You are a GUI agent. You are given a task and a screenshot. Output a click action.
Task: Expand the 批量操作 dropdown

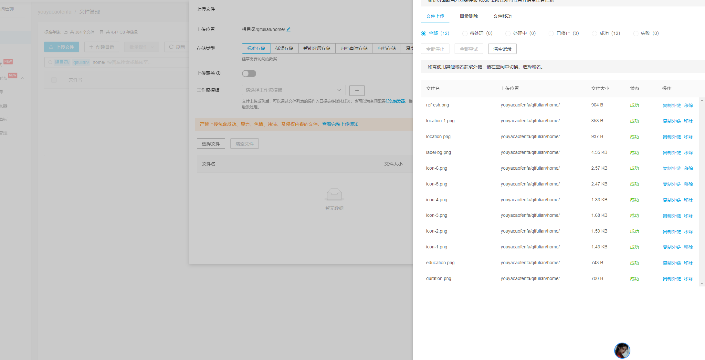click(142, 47)
